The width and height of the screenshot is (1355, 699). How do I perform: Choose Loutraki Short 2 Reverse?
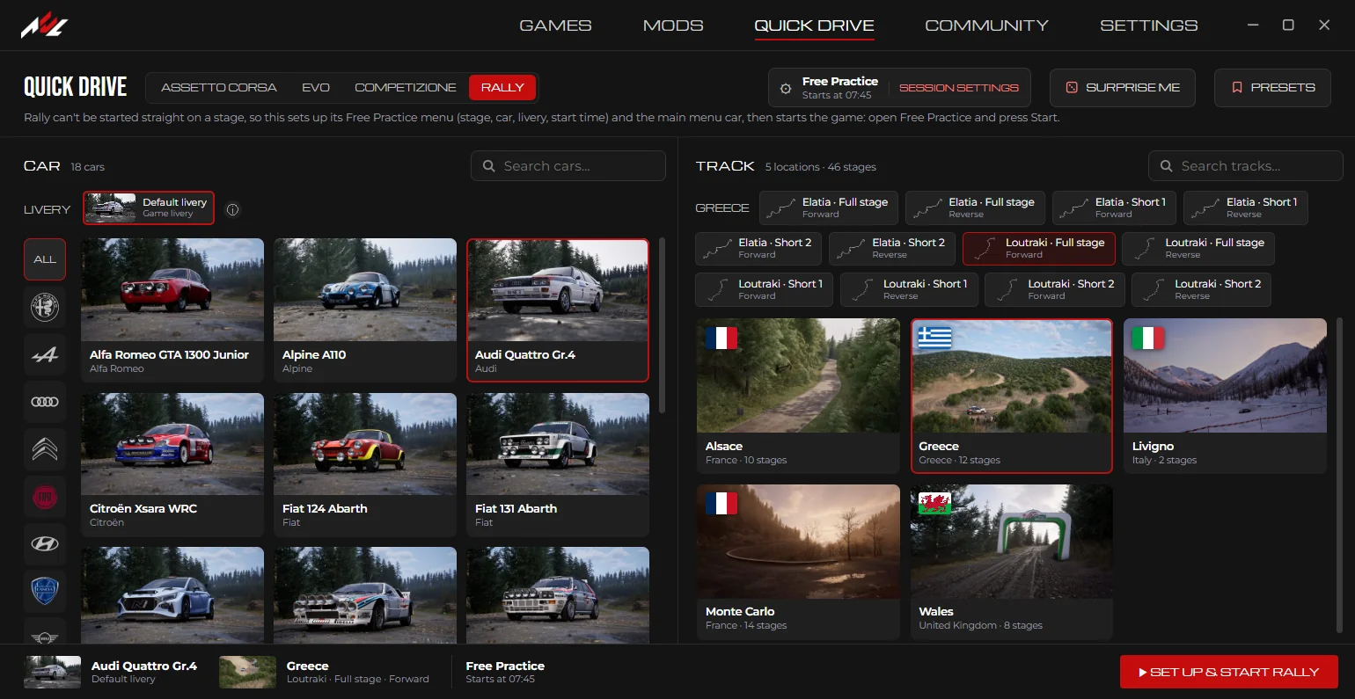1201,289
